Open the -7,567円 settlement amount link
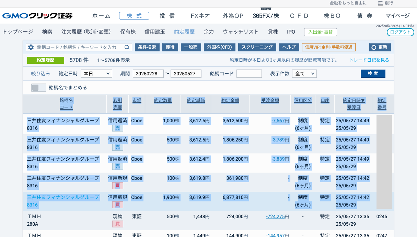 tap(280, 121)
